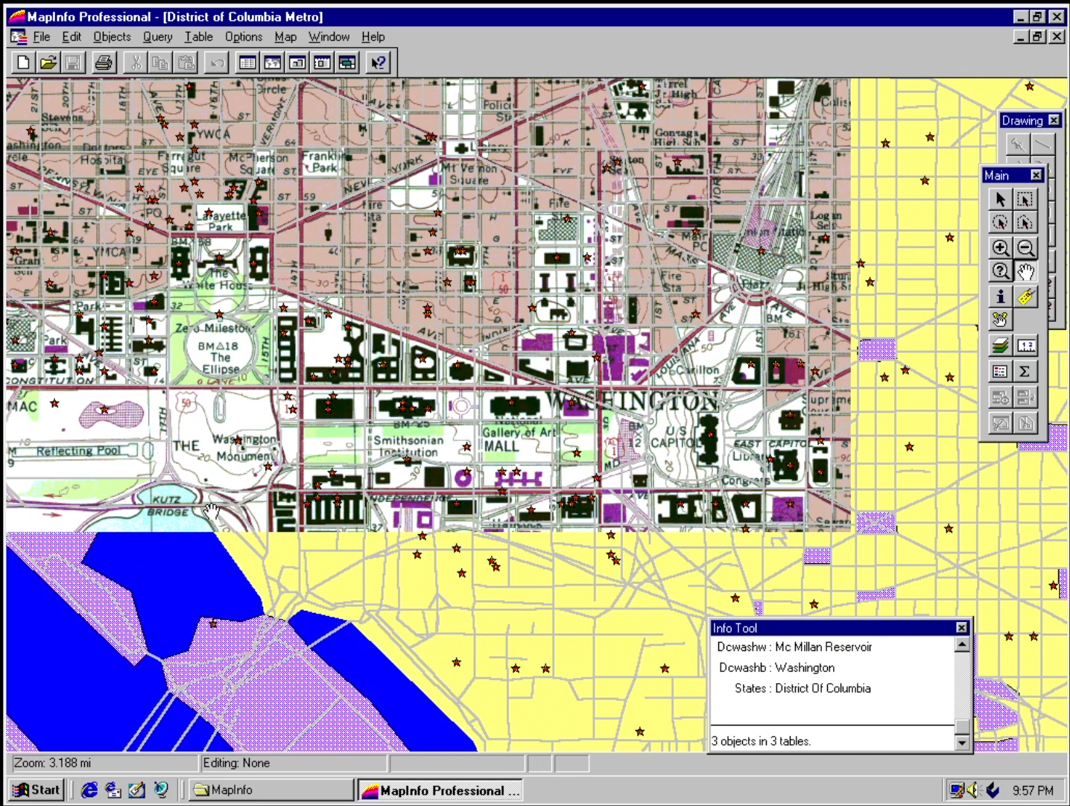Toggle the Clip Region On/Off button
The height and width of the screenshot is (806, 1070).
coord(1000,422)
